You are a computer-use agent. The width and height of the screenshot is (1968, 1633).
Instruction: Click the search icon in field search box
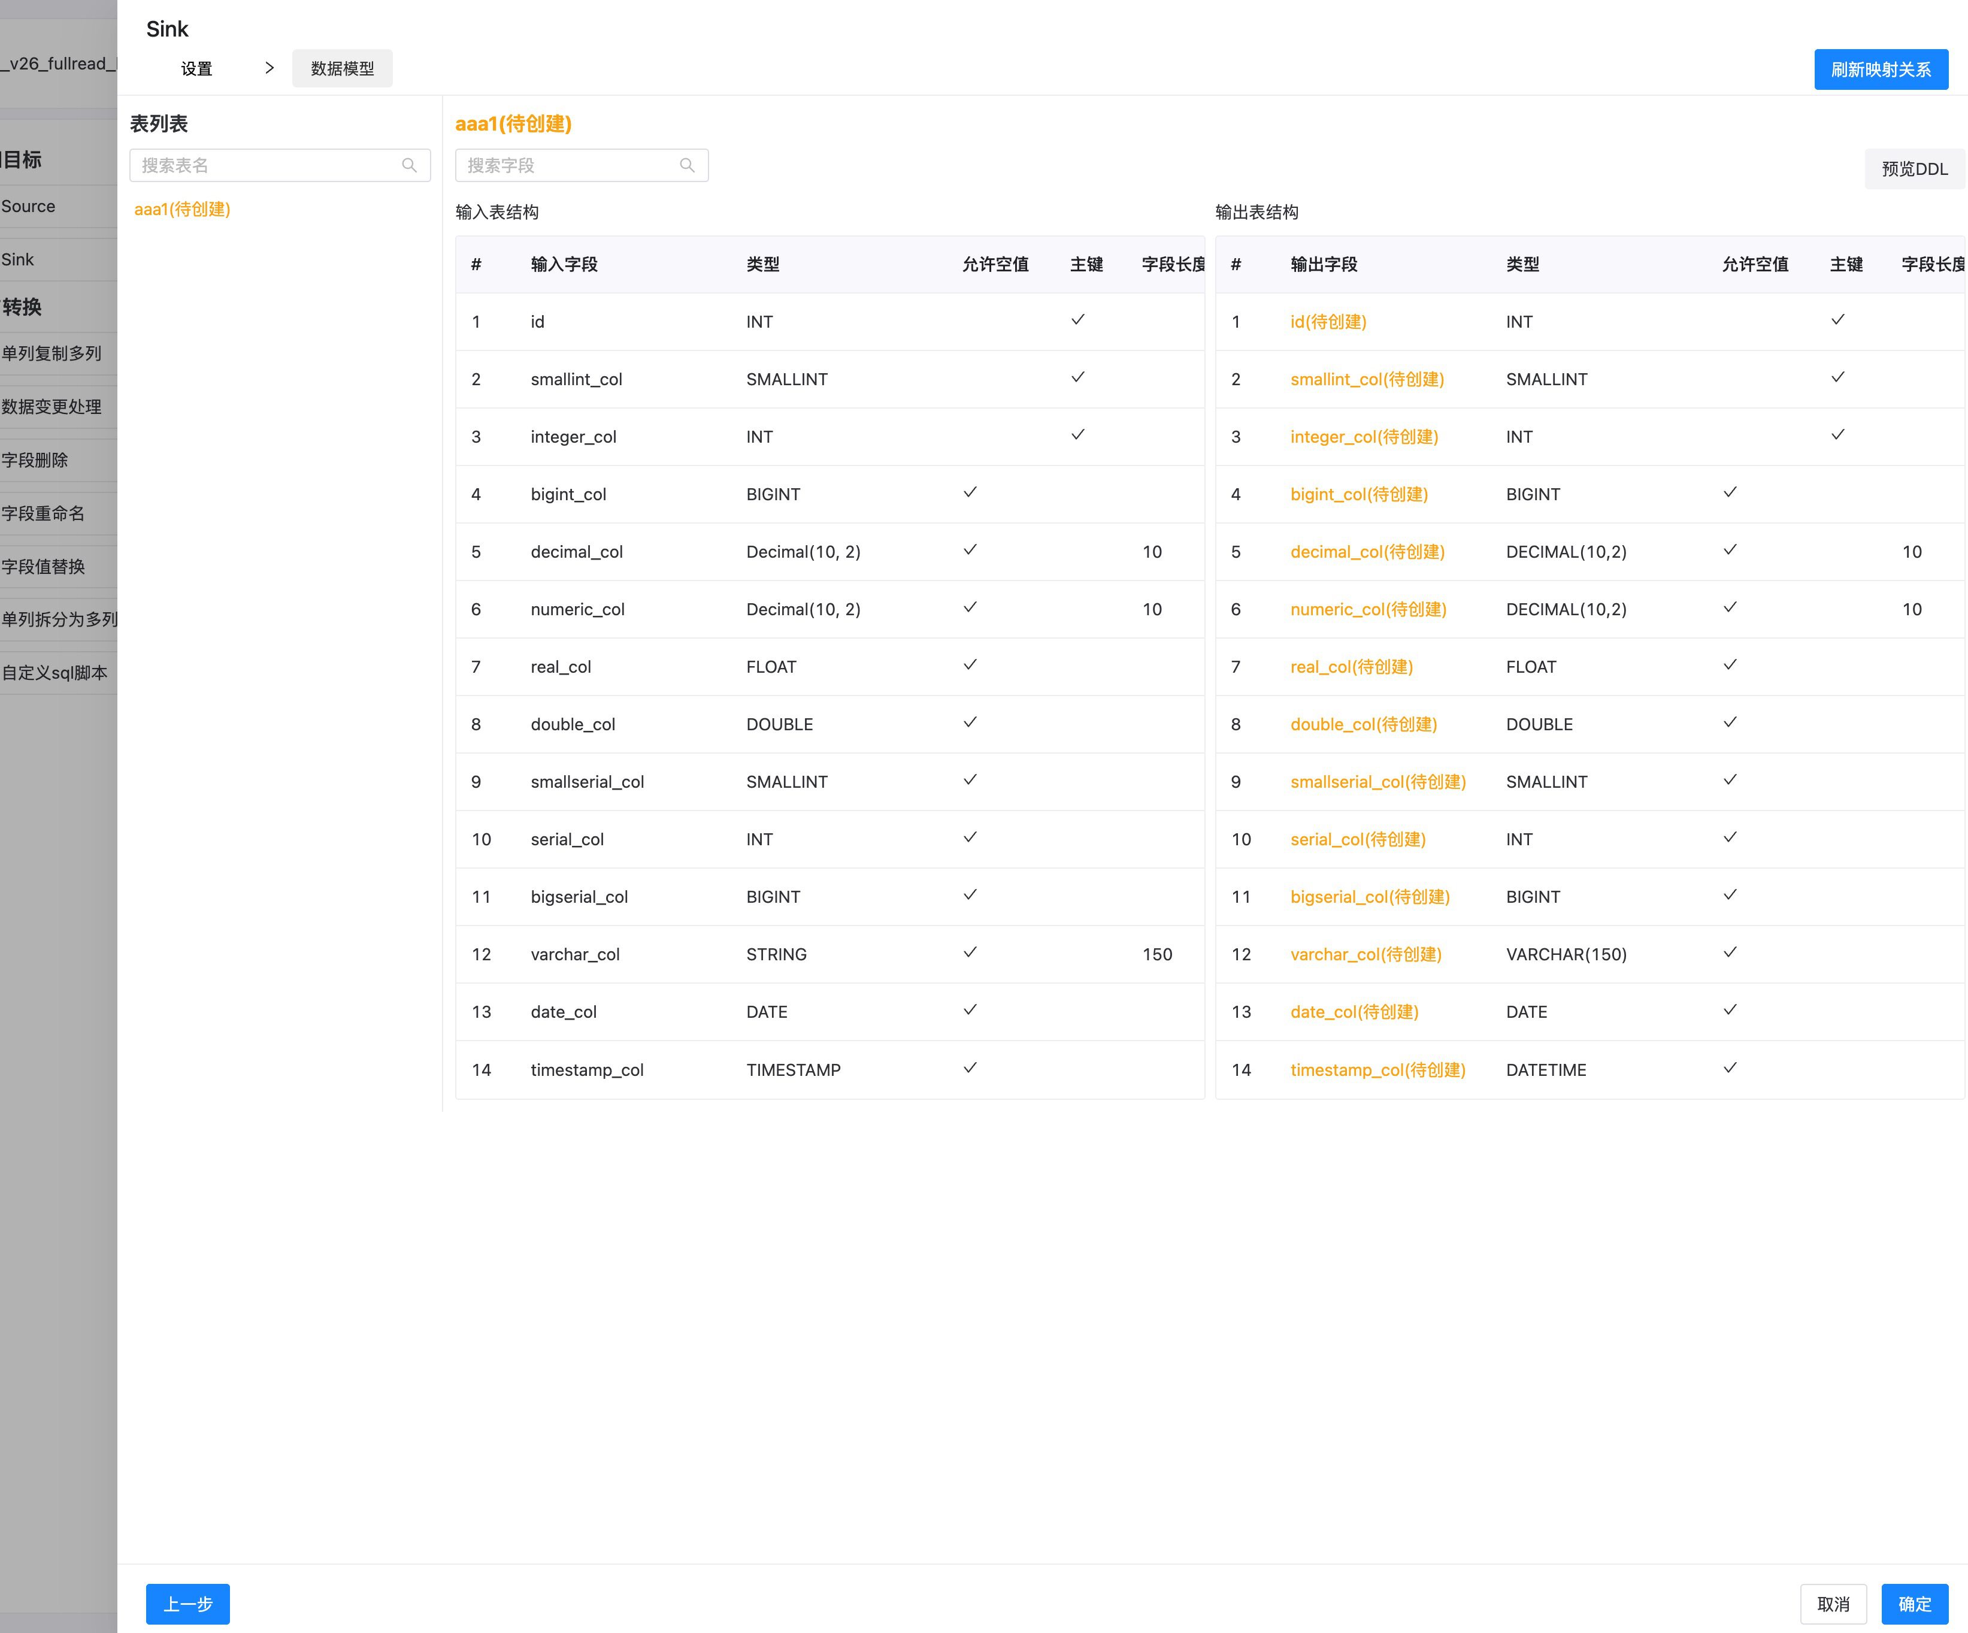pyautogui.click(x=687, y=165)
